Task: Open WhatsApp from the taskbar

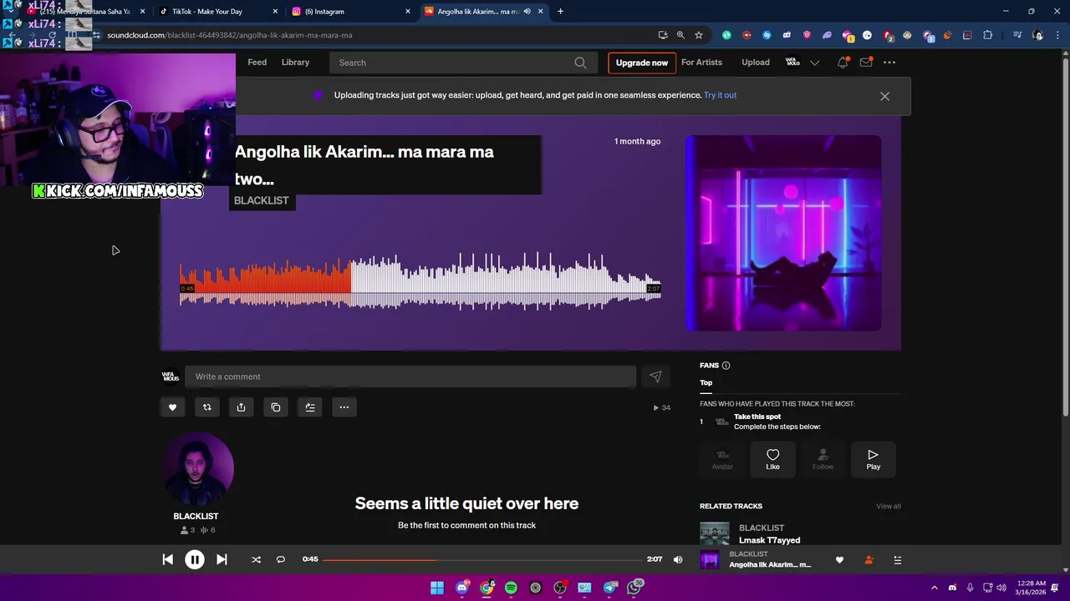Action: (x=634, y=588)
